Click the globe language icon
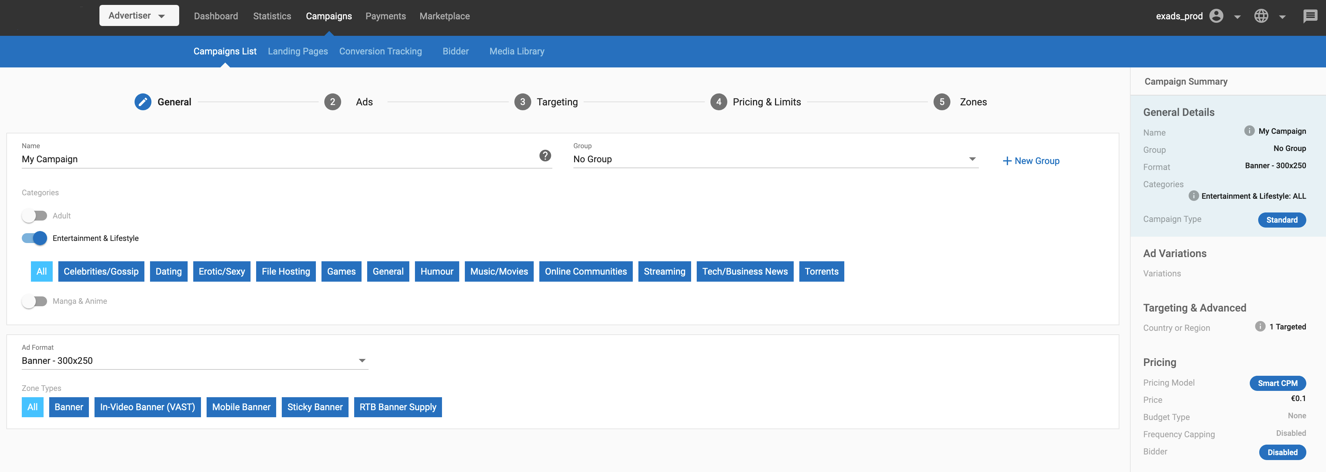 [x=1261, y=16]
